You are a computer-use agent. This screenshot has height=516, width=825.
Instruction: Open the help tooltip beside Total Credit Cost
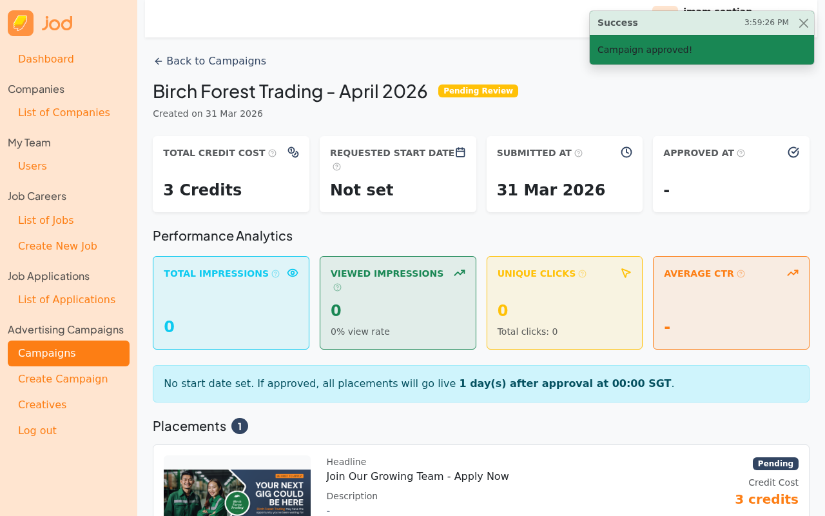tap(273, 152)
